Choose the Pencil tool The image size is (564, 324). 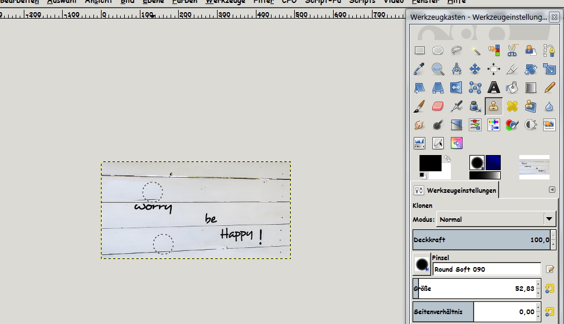point(549,88)
